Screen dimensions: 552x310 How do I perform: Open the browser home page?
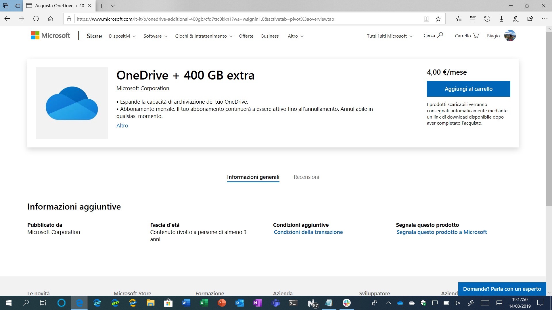tap(50, 19)
